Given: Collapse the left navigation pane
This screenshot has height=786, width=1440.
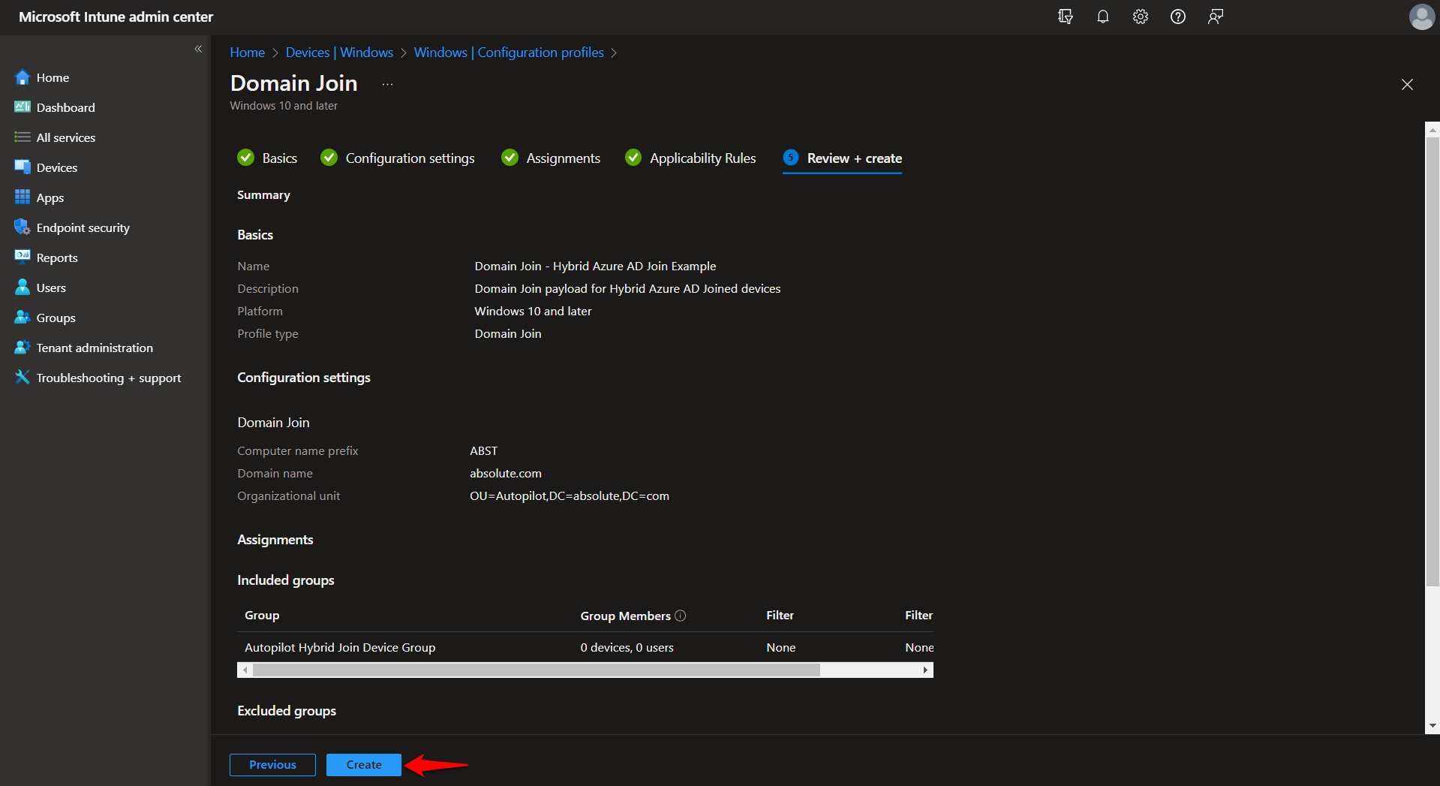Looking at the screenshot, I should [x=199, y=48].
